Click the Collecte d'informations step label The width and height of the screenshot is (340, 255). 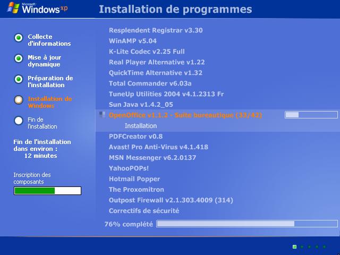click(49, 40)
